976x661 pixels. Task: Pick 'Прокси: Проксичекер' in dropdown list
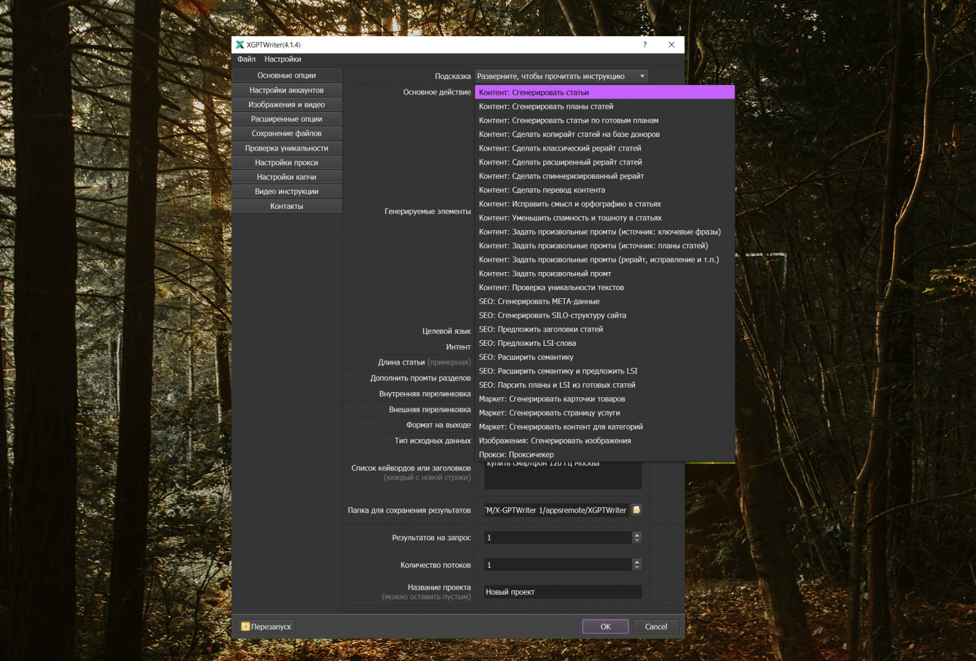point(516,455)
